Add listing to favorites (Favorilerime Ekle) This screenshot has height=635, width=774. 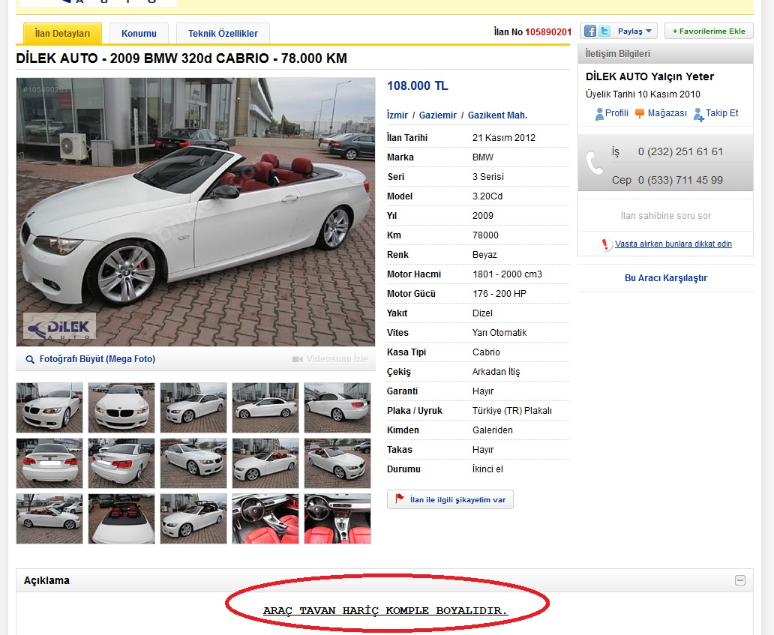point(709,31)
